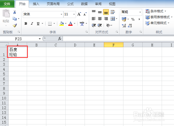Select the Format Painter brush

[x=15, y=25]
